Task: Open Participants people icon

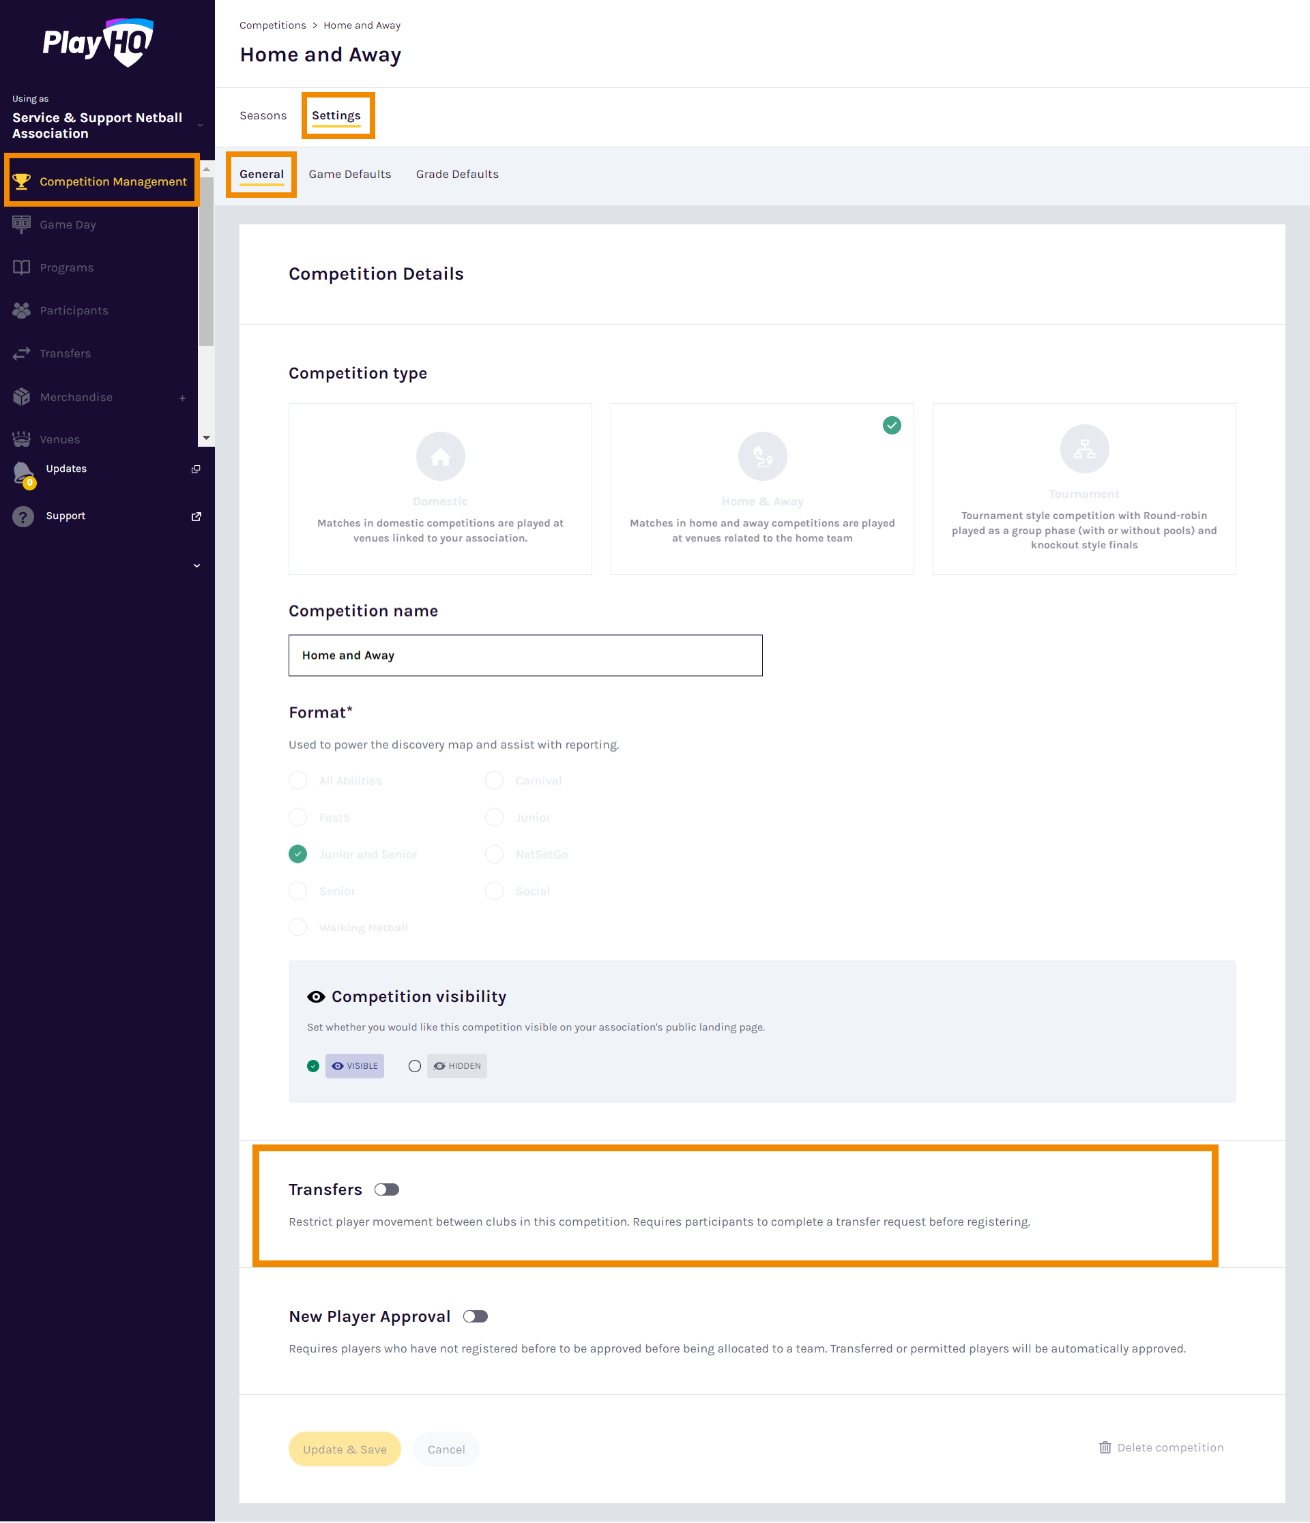Action: click(x=22, y=310)
